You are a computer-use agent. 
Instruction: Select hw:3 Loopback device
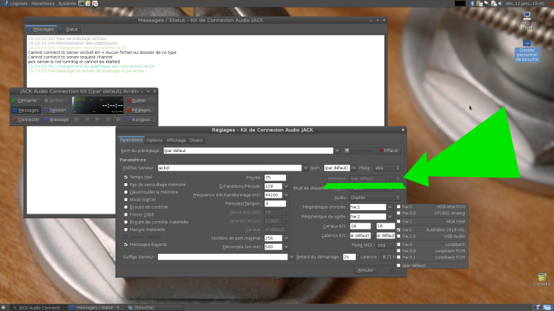pyautogui.click(x=431, y=245)
